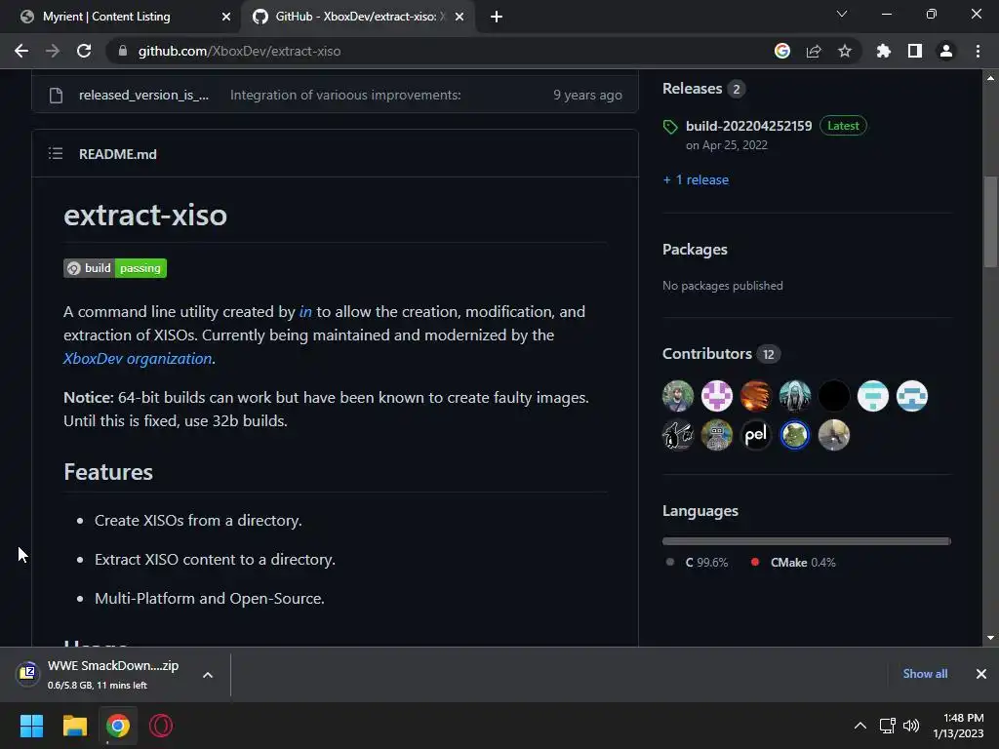Screen dimensions: 999x749
Task: Select the CMake 0.4% language
Action: click(x=793, y=563)
